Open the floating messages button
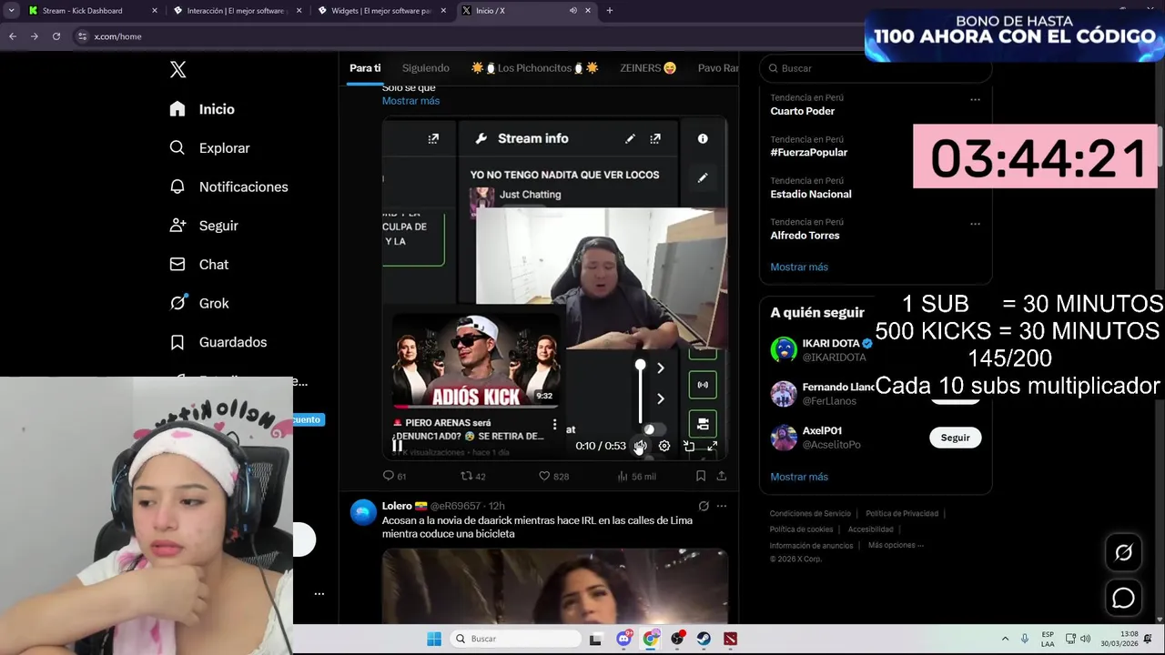 pyautogui.click(x=1123, y=598)
